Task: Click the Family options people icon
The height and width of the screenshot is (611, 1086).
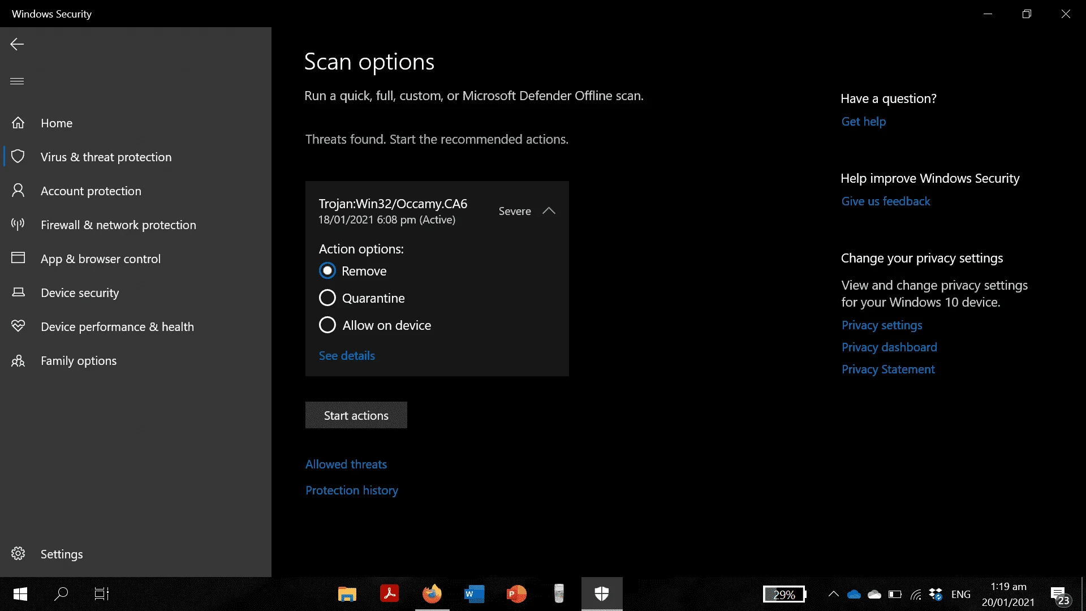Action: pyautogui.click(x=18, y=360)
